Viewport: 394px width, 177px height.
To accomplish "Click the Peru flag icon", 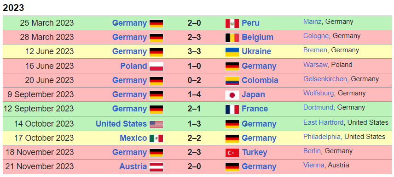I will click(232, 23).
